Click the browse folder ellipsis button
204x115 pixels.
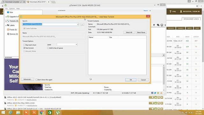[82, 24]
